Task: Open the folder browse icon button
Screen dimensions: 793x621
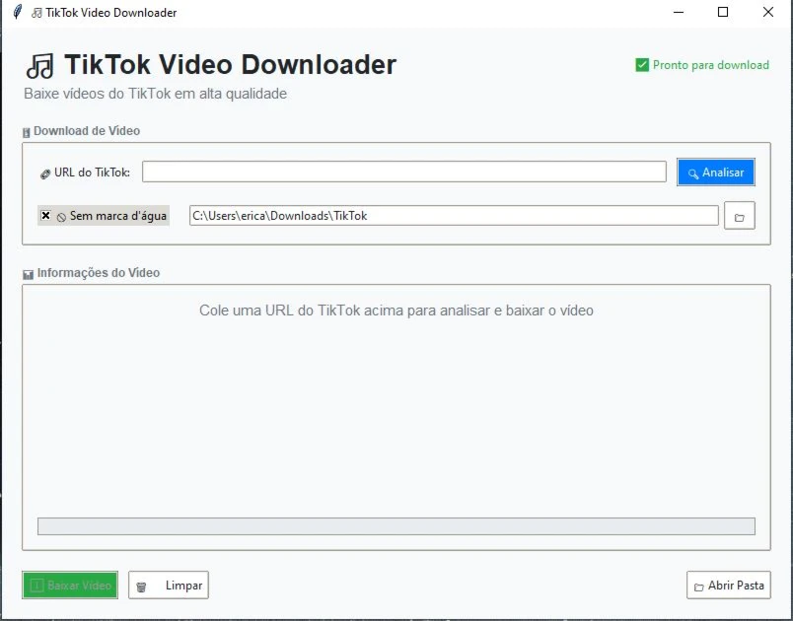Action: (740, 216)
